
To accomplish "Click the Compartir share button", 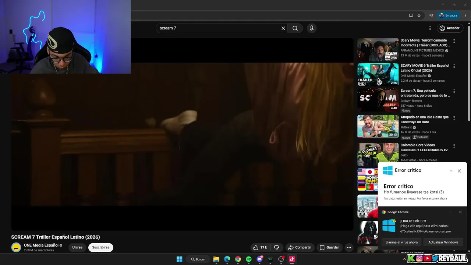I will pos(299,247).
